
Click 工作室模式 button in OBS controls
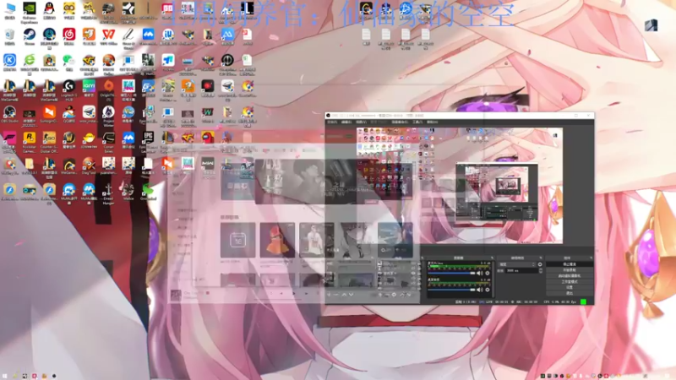(569, 281)
